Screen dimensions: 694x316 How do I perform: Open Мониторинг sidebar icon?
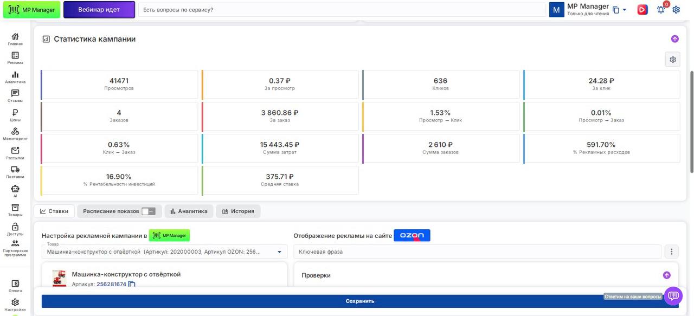click(x=15, y=133)
